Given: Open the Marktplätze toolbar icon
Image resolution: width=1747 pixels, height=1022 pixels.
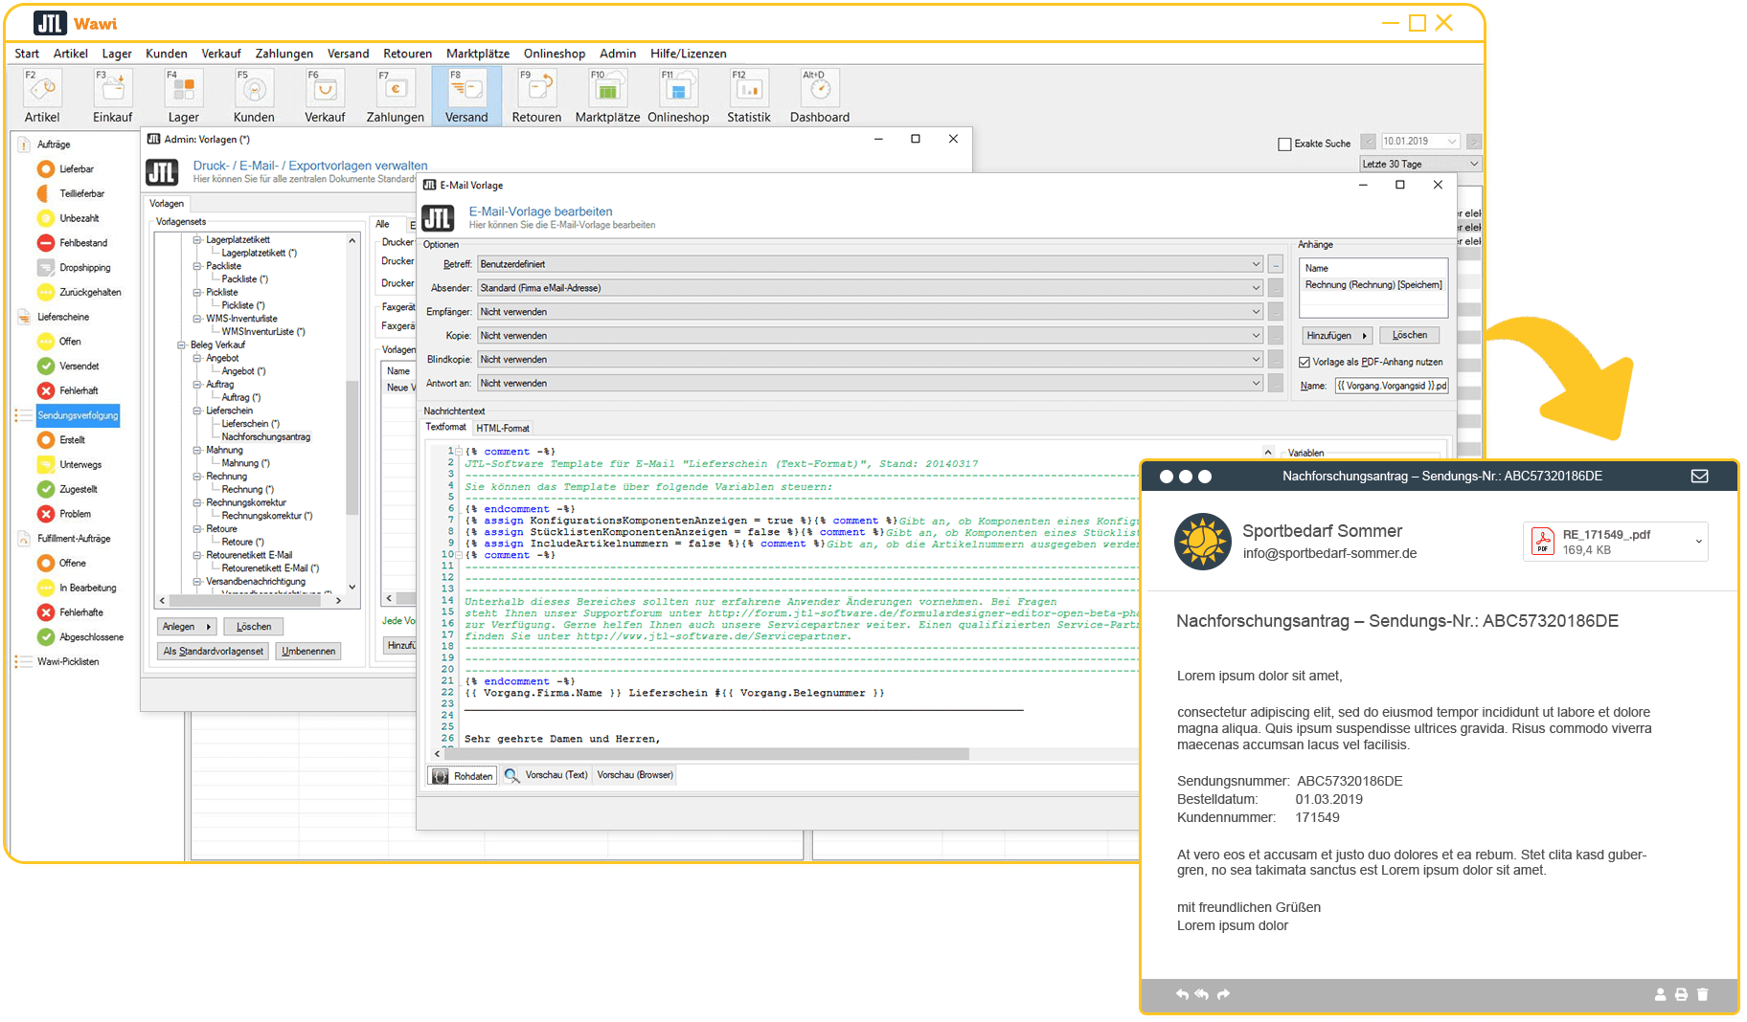Looking at the screenshot, I should click(607, 90).
